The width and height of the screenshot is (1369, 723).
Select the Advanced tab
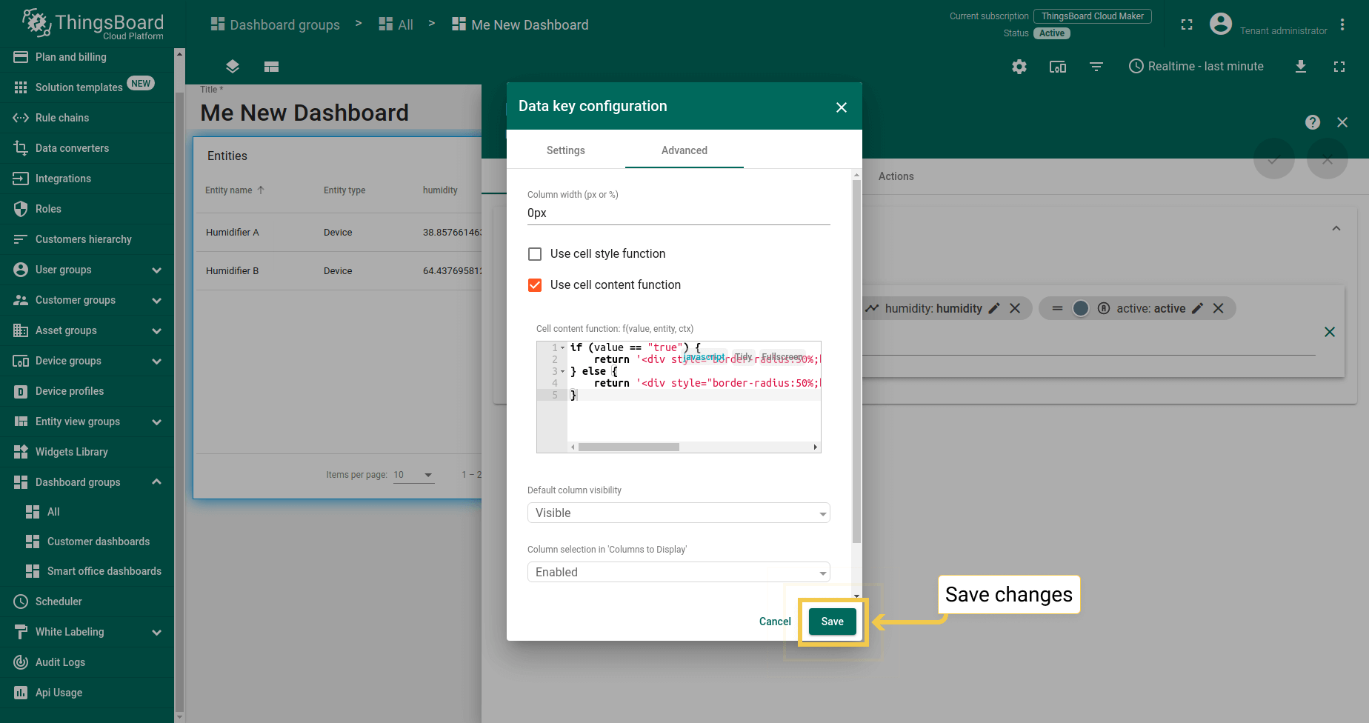pyautogui.click(x=684, y=150)
